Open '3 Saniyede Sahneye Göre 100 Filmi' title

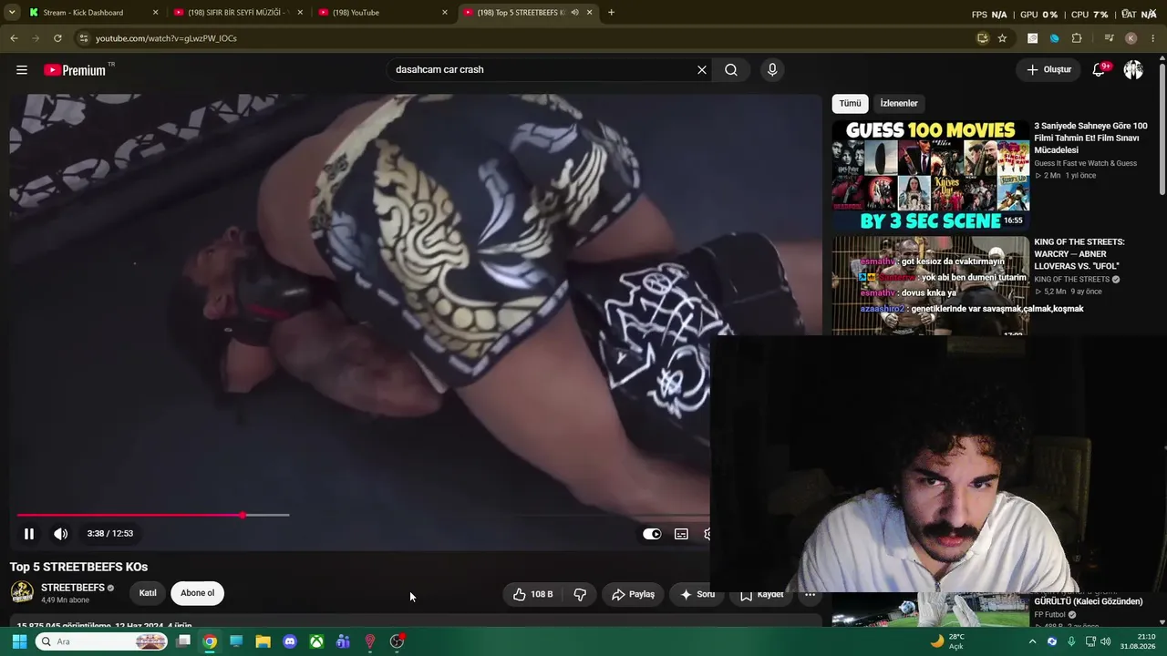point(1090,138)
